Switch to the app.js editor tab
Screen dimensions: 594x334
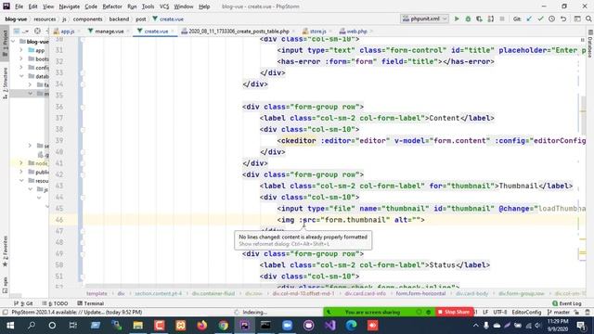pyautogui.click(x=67, y=31)
